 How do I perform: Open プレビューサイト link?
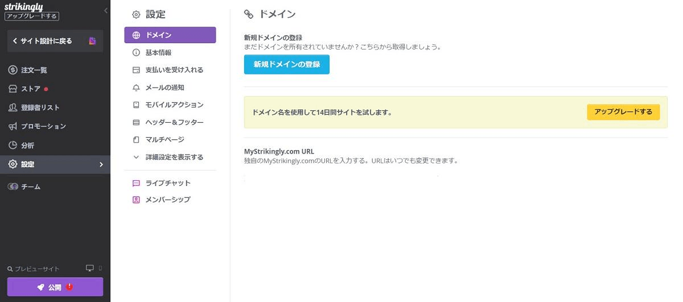(37, 269)
